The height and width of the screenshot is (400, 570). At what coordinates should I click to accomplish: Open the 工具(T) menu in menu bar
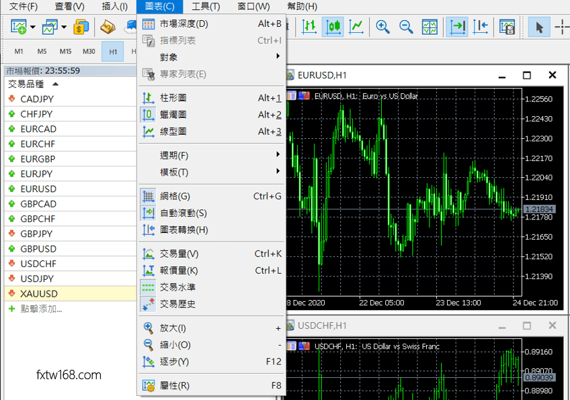[206, 7]
